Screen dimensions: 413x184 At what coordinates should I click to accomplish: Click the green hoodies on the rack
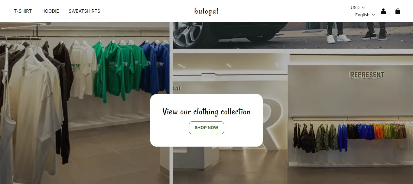[119, 69]
